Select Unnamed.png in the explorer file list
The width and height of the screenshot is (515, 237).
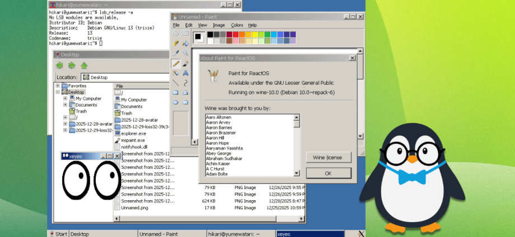[132, 208]
